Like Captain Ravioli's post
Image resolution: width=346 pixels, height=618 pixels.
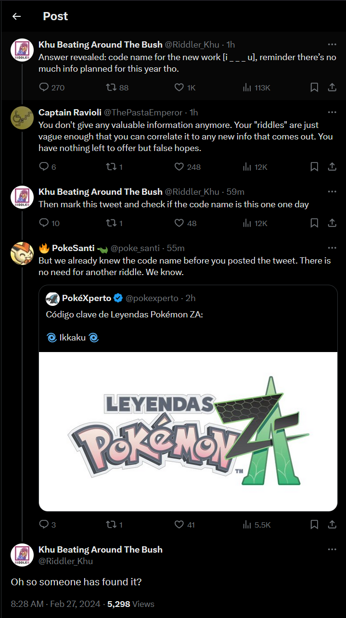[179, 167]
